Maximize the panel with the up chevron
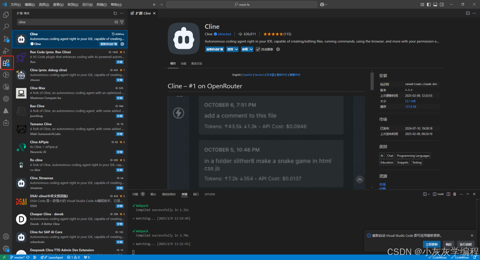The height and width of the screenshot is (260, 480). click(468, 194)
